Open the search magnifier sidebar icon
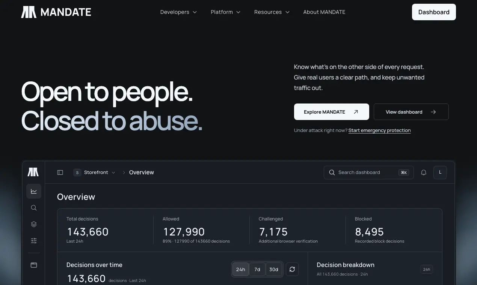Screen dimensions: 477x285 34,208
